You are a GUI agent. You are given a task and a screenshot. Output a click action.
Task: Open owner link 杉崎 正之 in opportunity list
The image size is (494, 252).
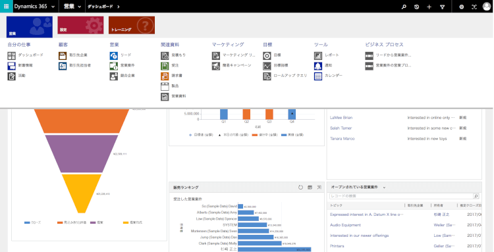point(441,214)
